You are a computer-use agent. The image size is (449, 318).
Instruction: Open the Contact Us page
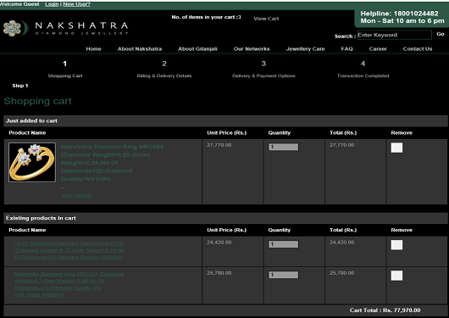click(x=418, y=48)
